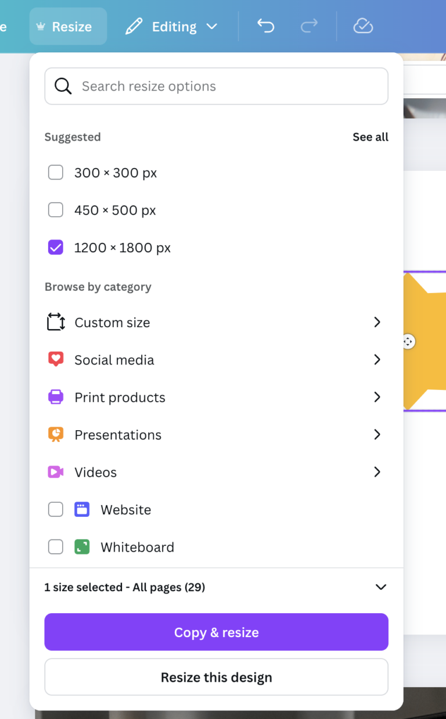Tick the Whiteboard checkbox
This screenshot has width=446, height=719.
tap(56, 547)
